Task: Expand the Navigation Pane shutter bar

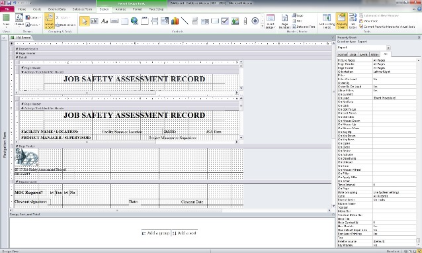Action: pos(4,38)
